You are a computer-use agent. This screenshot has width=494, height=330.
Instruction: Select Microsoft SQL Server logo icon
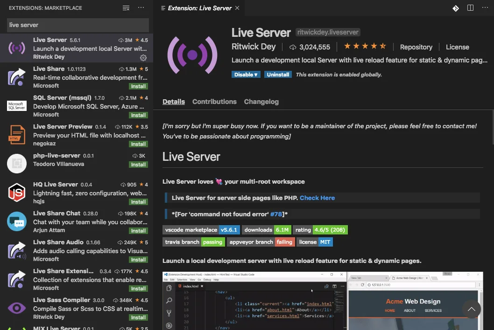17,106
